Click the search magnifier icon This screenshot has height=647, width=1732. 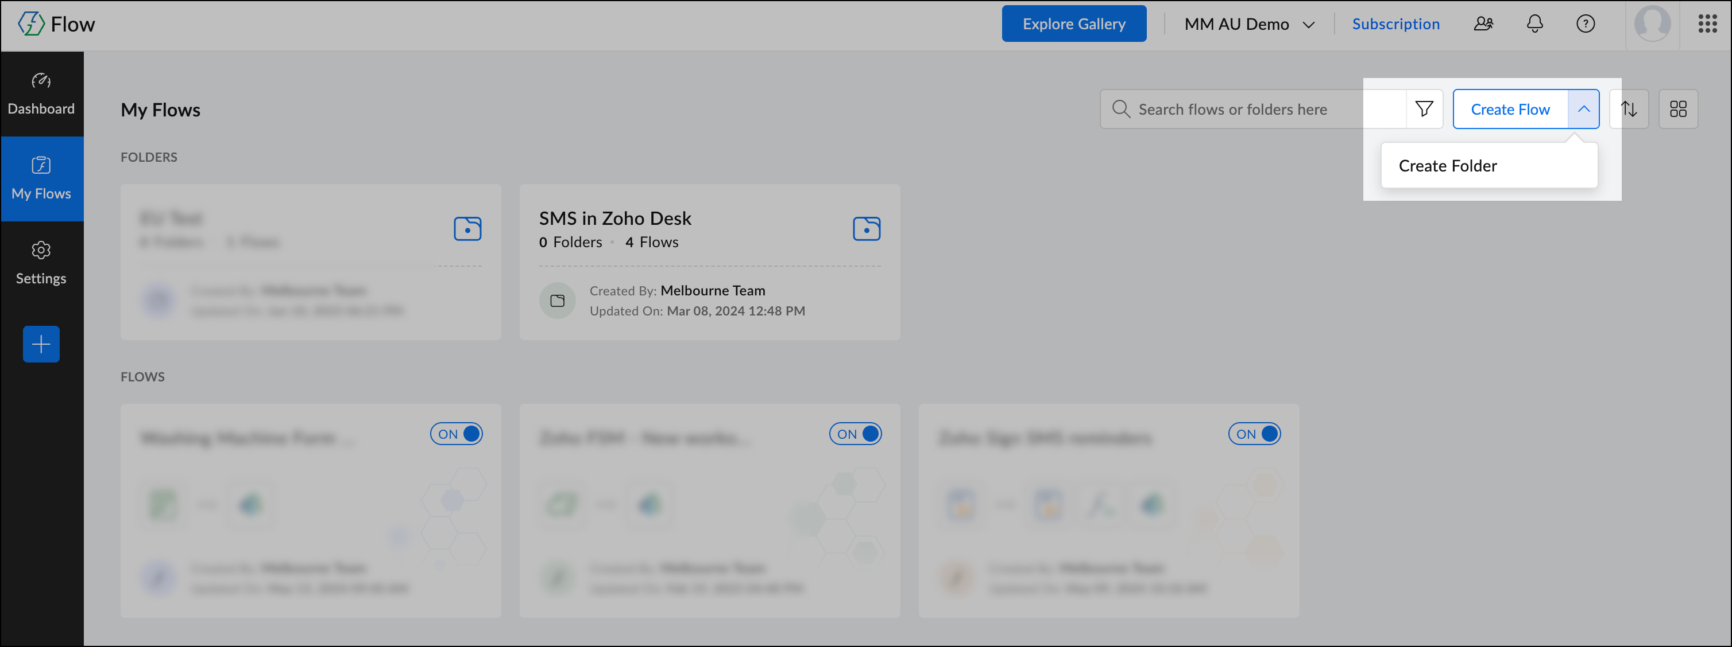[1121, 109]
